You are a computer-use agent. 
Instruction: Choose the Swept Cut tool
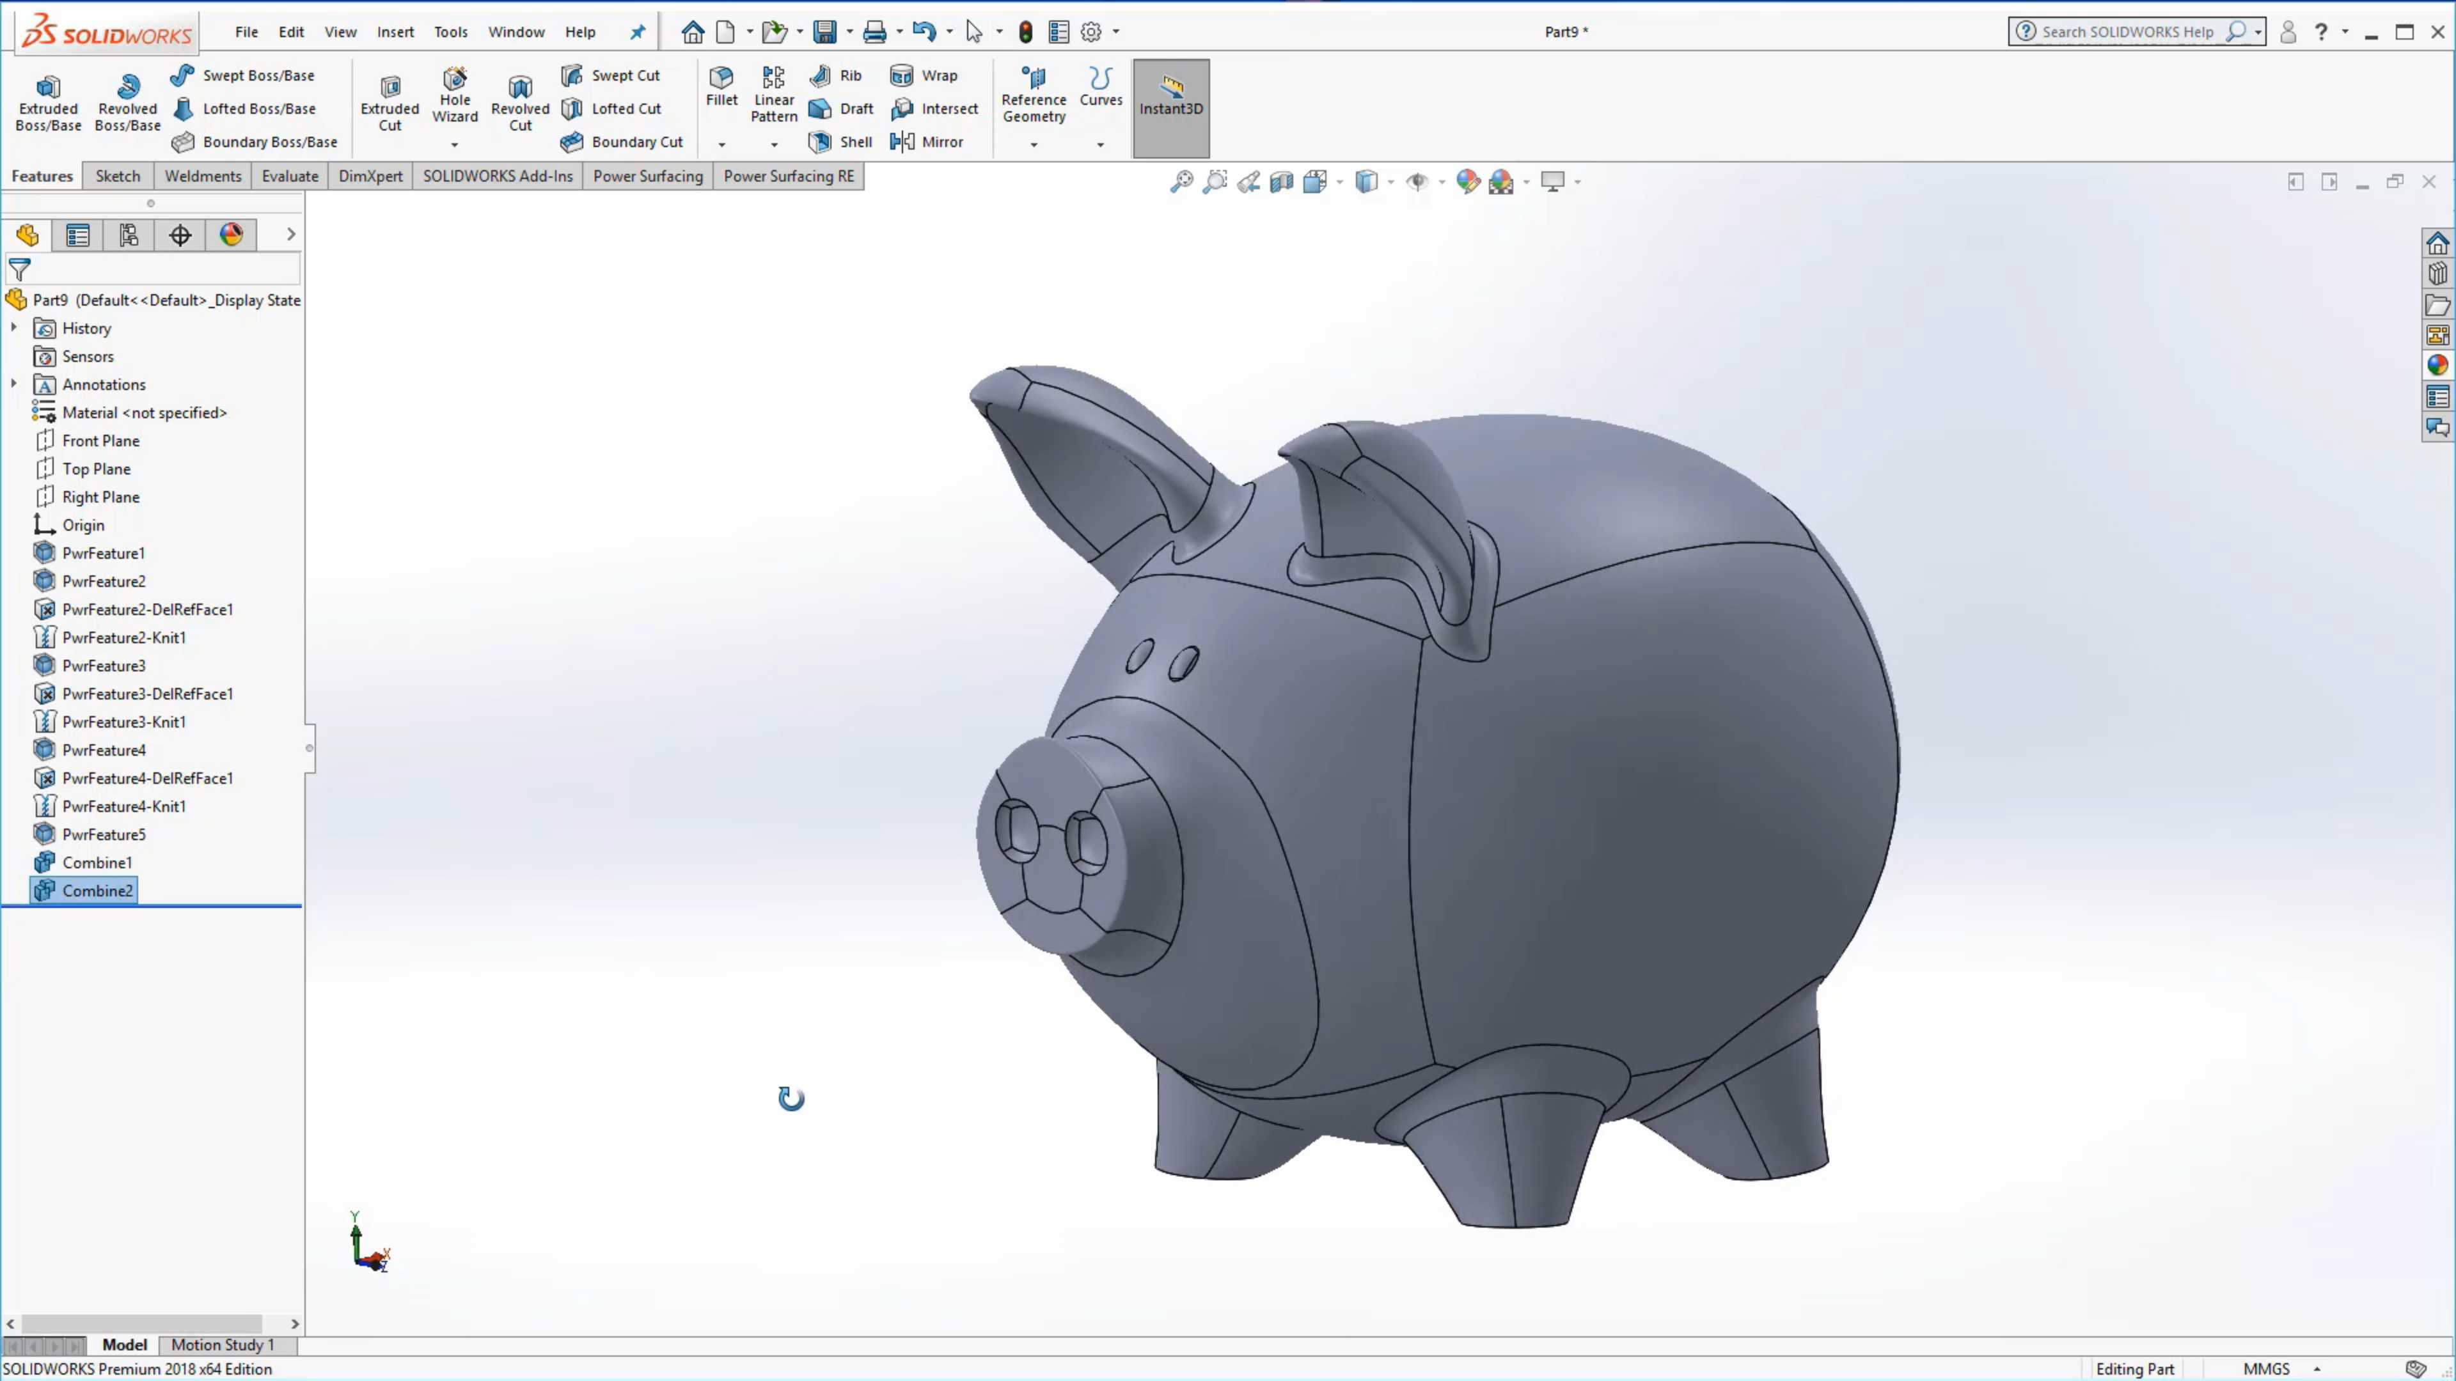[611, 75]
